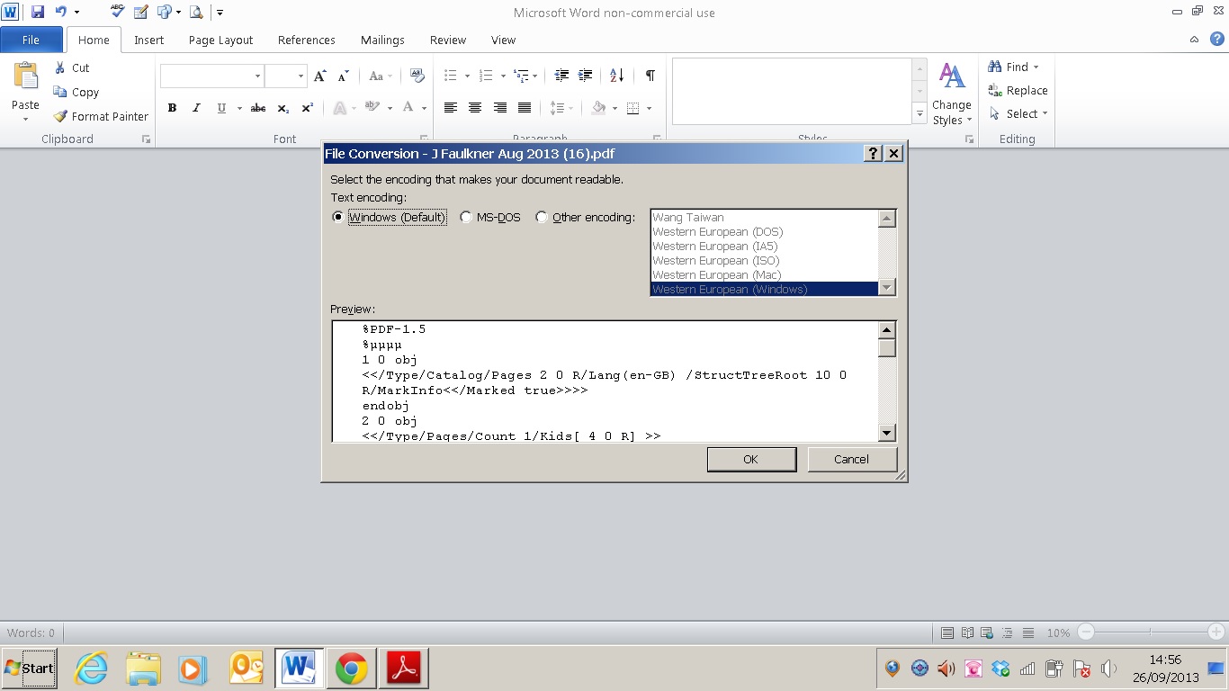This screenshot has height=691, width=1229.
Task: Click zoom in plus button
Action: point(1216,633)
